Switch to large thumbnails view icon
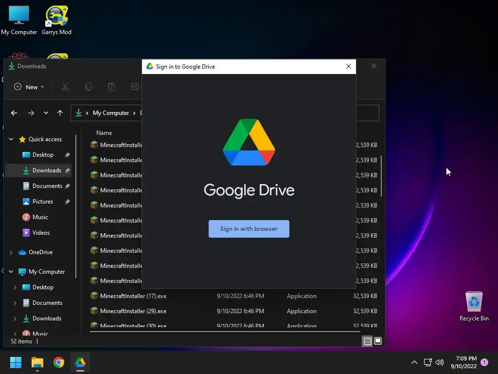498x374 pixels. point(378,341)
